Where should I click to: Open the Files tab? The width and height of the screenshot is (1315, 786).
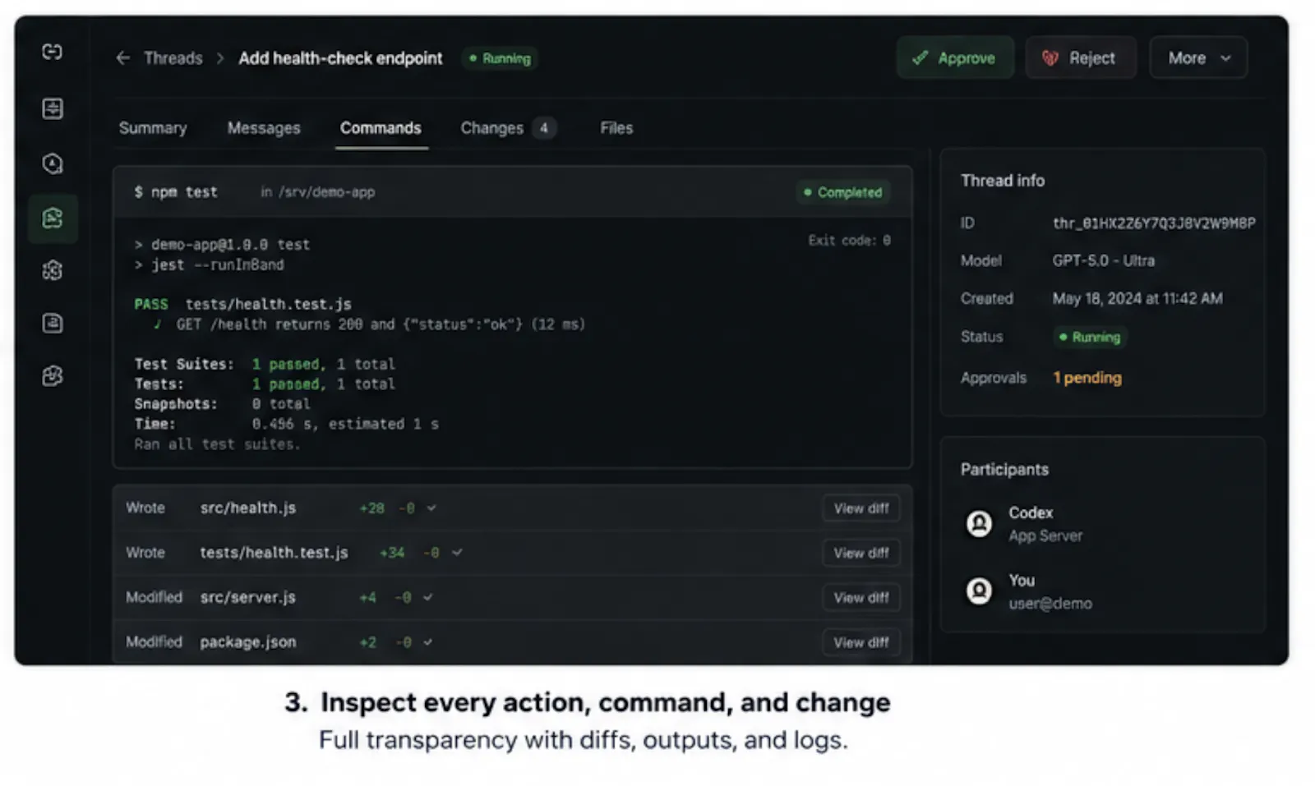tap(616, 128)
